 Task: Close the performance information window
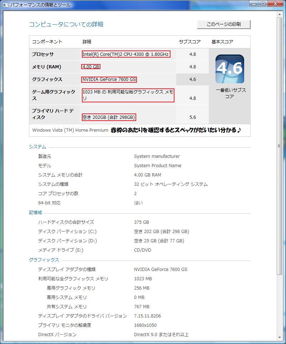[x=276, y=4]
